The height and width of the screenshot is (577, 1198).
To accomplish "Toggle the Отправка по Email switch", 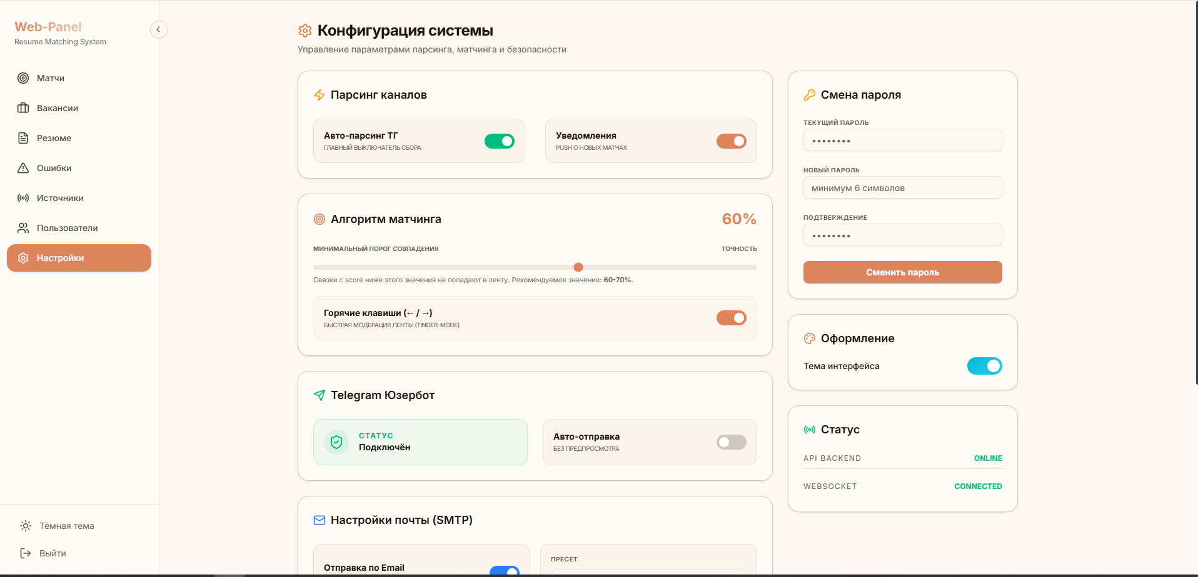I will (x=505, y=570).
